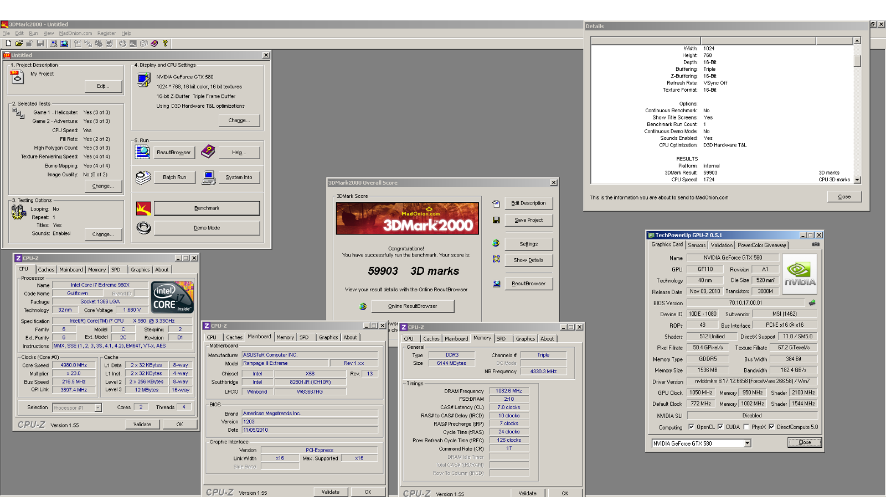Click the My Project description icon
The image size is (886, 497).
[x=18, y=77]
